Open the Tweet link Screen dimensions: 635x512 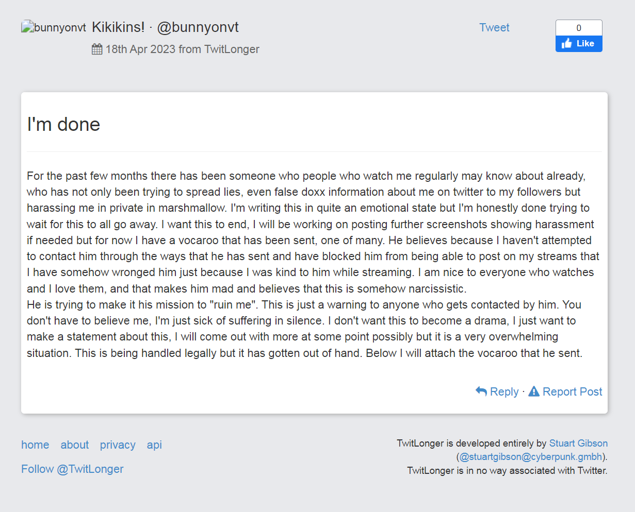(x=494, y=27)
